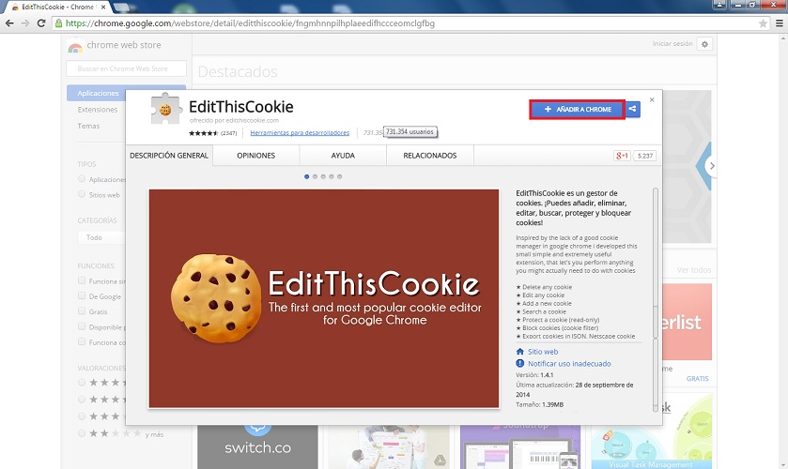Advance the featured carousel with right chevron

[x=712, y=166]
